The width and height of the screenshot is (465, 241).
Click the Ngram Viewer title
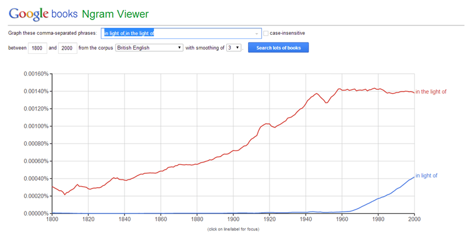[x=116, y=14]
